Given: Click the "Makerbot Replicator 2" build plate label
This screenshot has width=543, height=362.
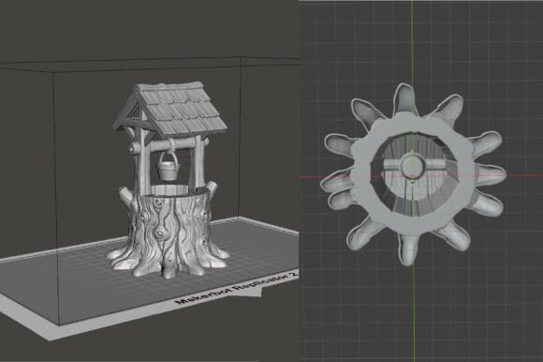Looking at the screenshot, I should click(x=237, y=288).
